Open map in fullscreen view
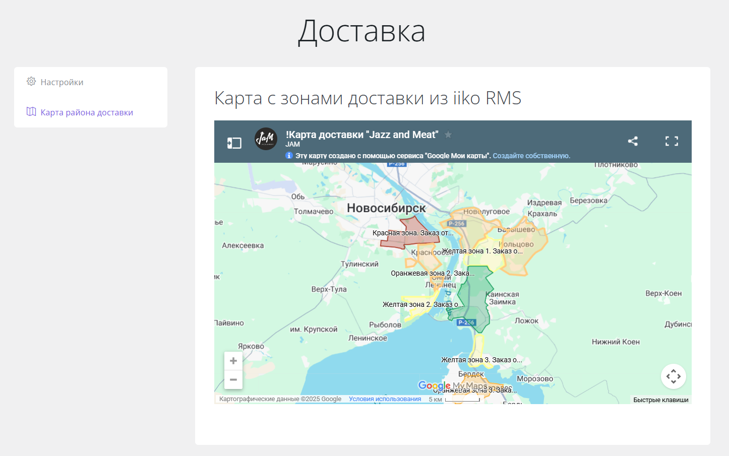 click(672, 141)
